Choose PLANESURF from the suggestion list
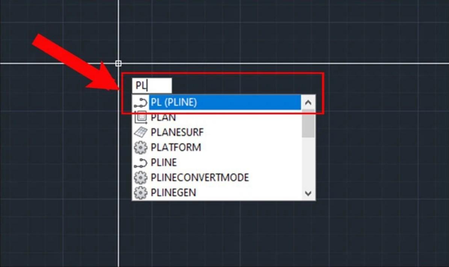 click(x=177, y=132)
